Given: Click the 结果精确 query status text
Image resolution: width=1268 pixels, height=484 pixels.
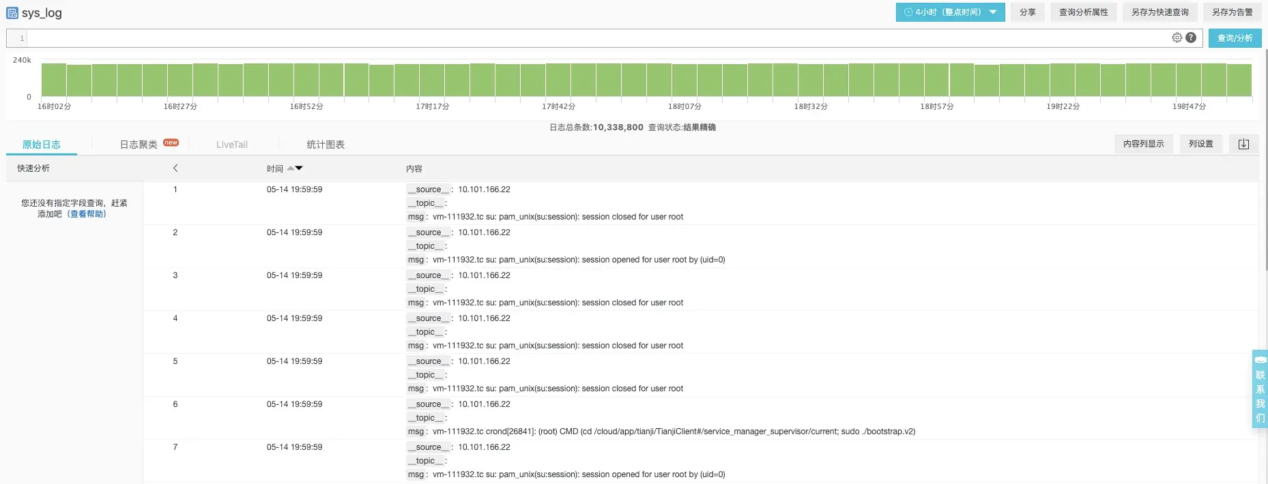Looking at the screenshot, I should (700, 127).
